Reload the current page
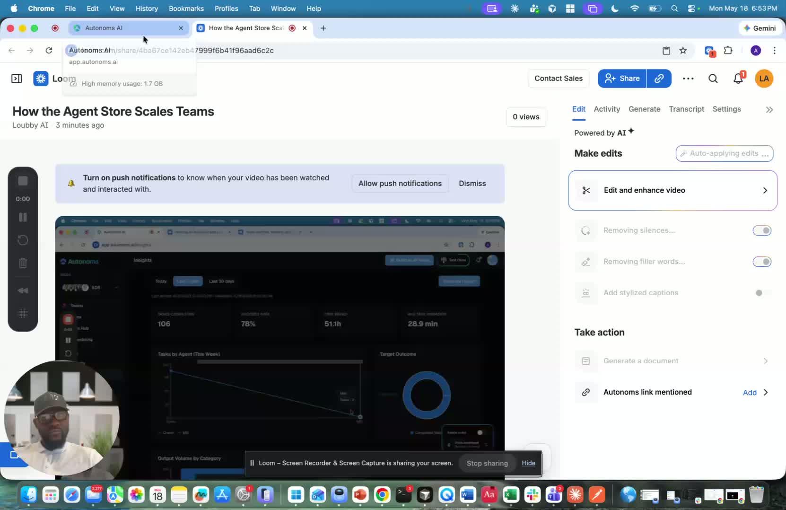 pos(49,51)
